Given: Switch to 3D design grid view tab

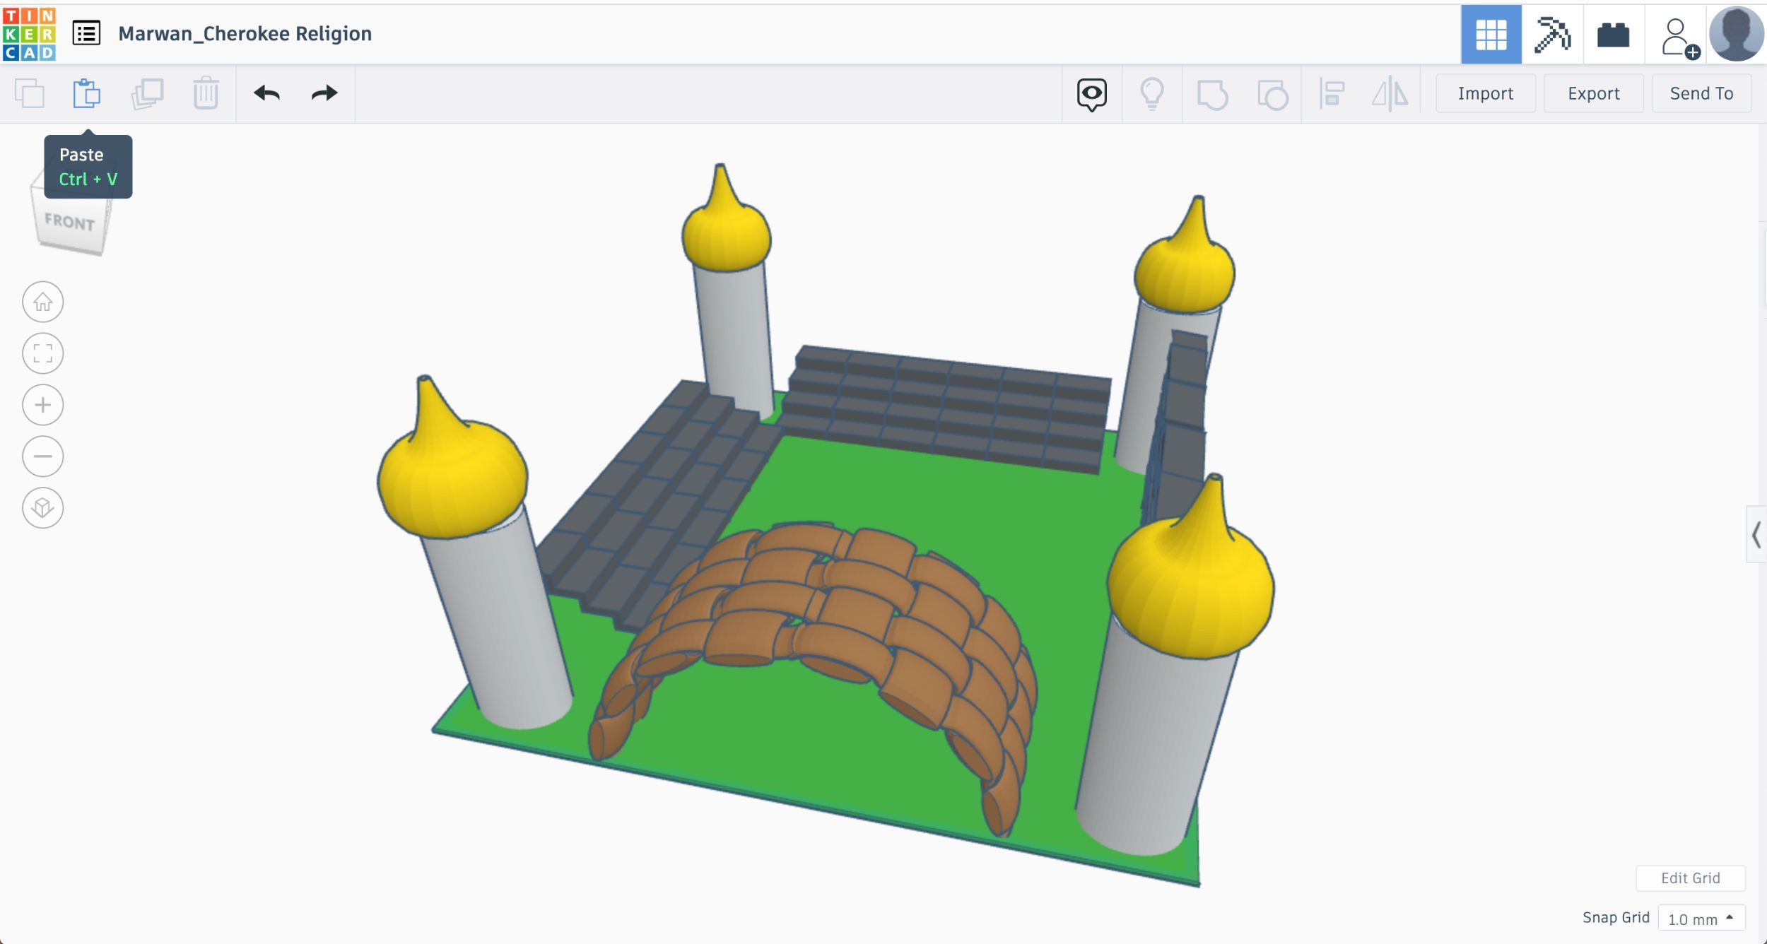Looking at the screenshot, I should 1491,34.
